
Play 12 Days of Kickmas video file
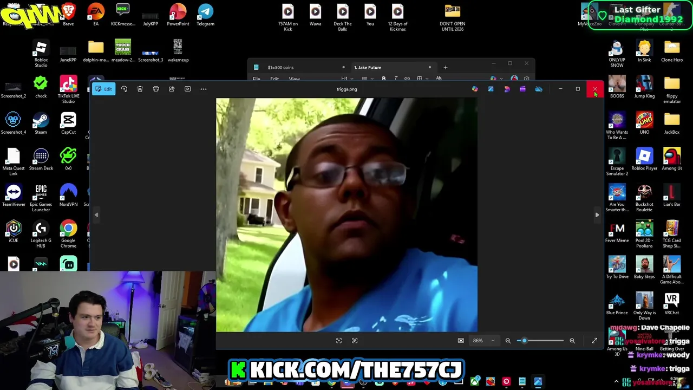coord(397,18)
